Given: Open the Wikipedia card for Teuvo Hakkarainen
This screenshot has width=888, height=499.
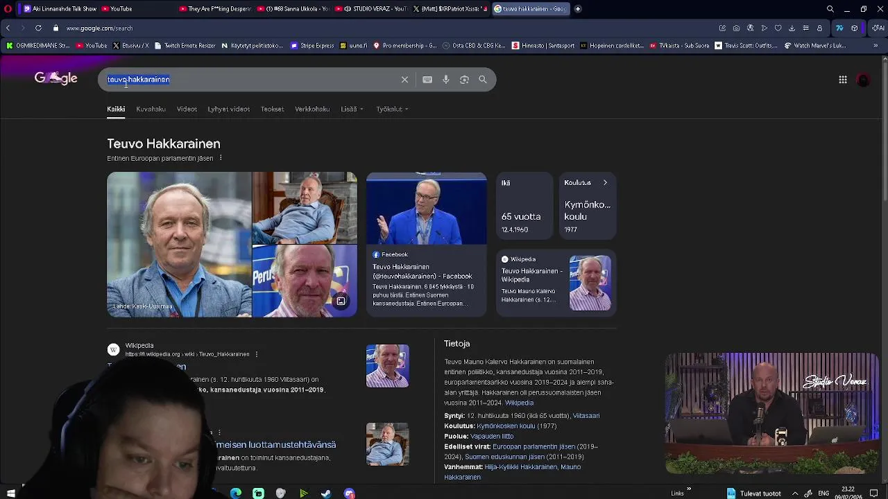Looking at the screenshot, I should tap(556, 283).
